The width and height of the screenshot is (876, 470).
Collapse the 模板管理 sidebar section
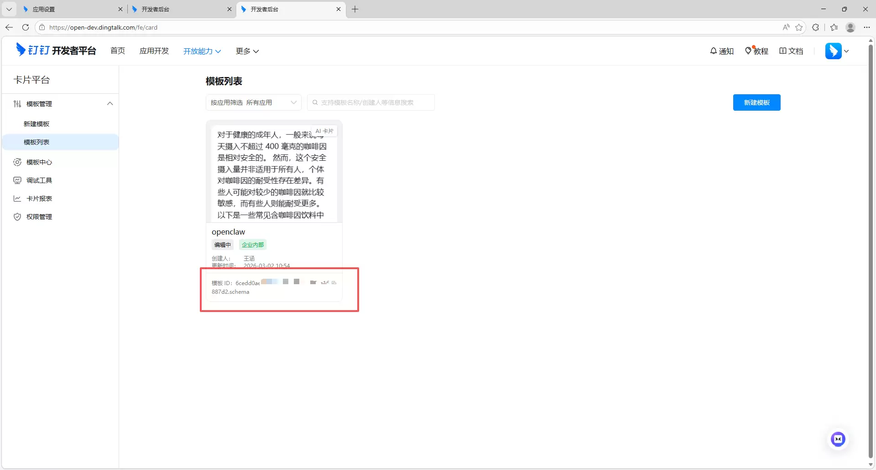(x=109, y=104)
